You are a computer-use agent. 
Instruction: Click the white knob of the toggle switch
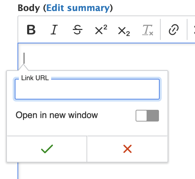(141, 116)
